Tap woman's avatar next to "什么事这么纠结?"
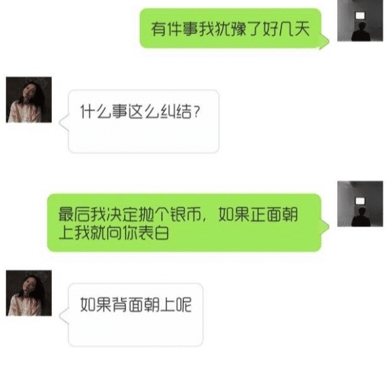 [x=29, y=99]
